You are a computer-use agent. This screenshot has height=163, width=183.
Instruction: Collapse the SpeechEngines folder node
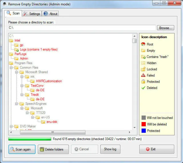coord(17,104)
